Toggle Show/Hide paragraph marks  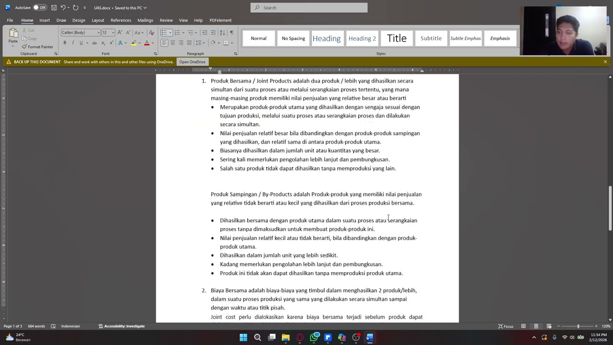232,33
